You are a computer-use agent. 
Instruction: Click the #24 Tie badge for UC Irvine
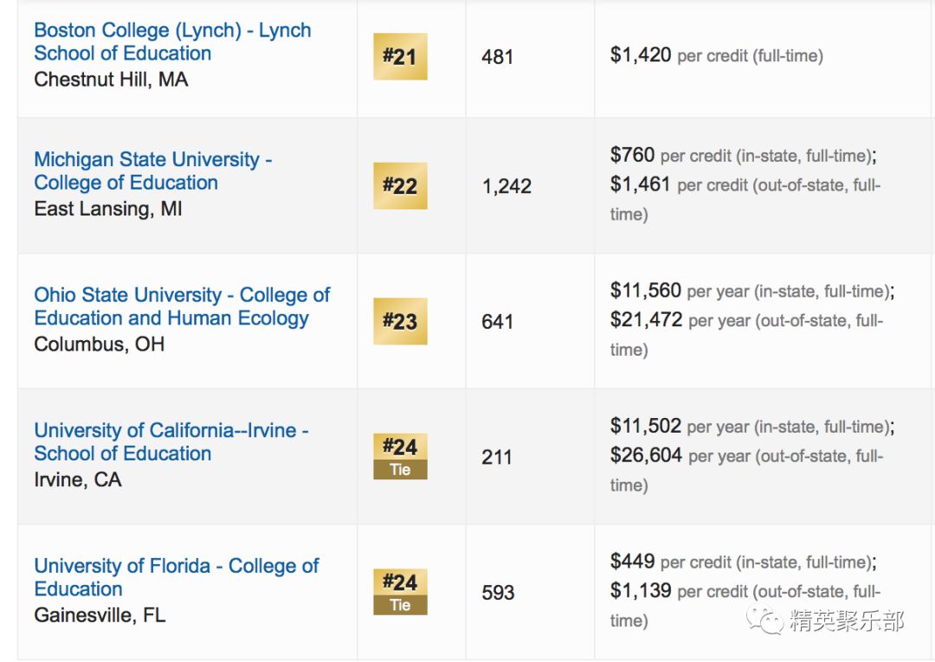point(400,456)
